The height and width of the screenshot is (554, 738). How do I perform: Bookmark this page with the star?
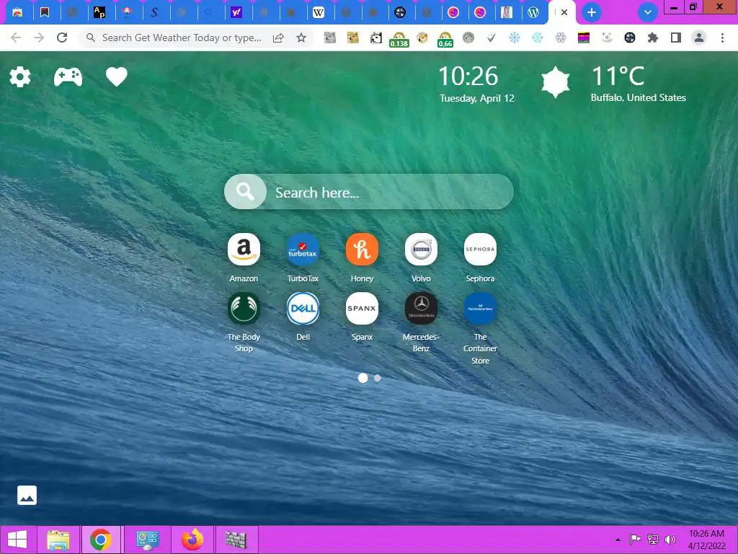301,38
